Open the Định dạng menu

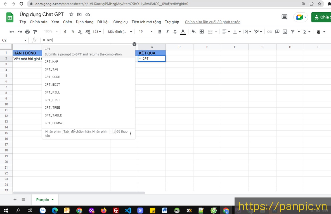tap(84, 22)
